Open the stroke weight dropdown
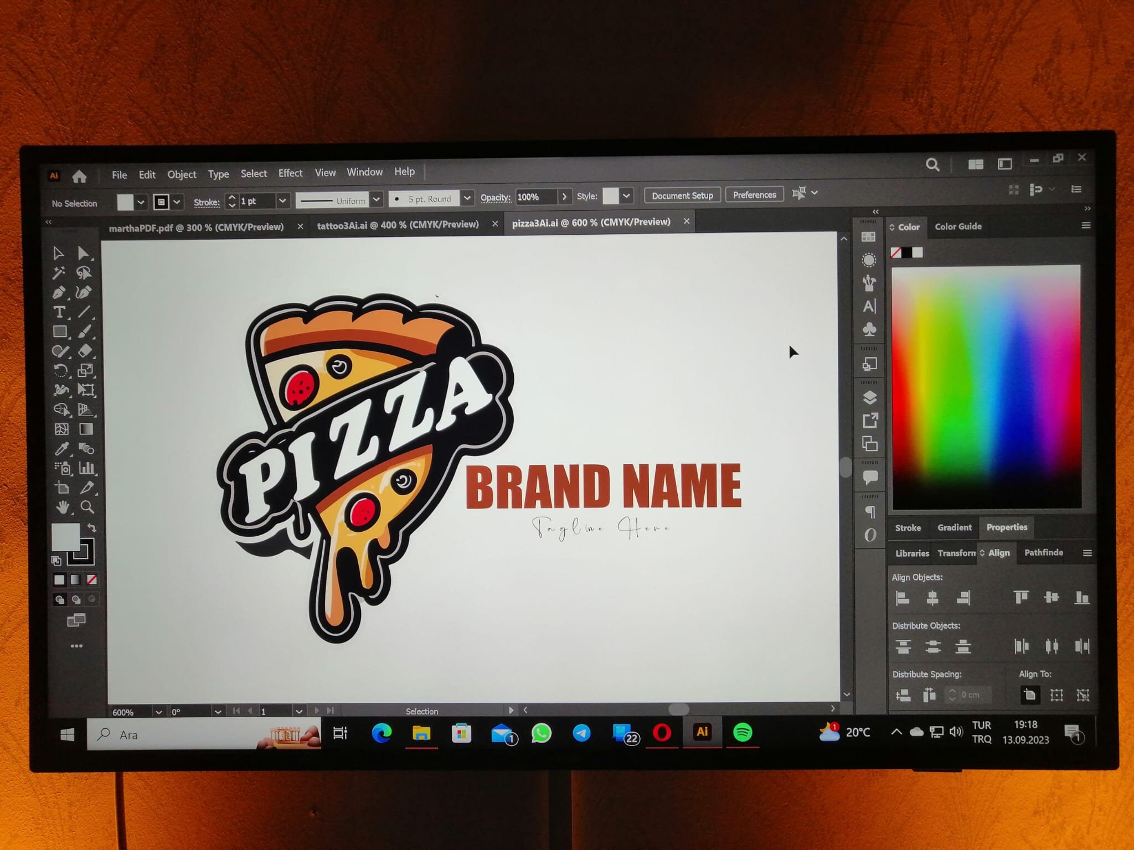Viewport: 1134px width, 850px height. (x=282, y=201)
